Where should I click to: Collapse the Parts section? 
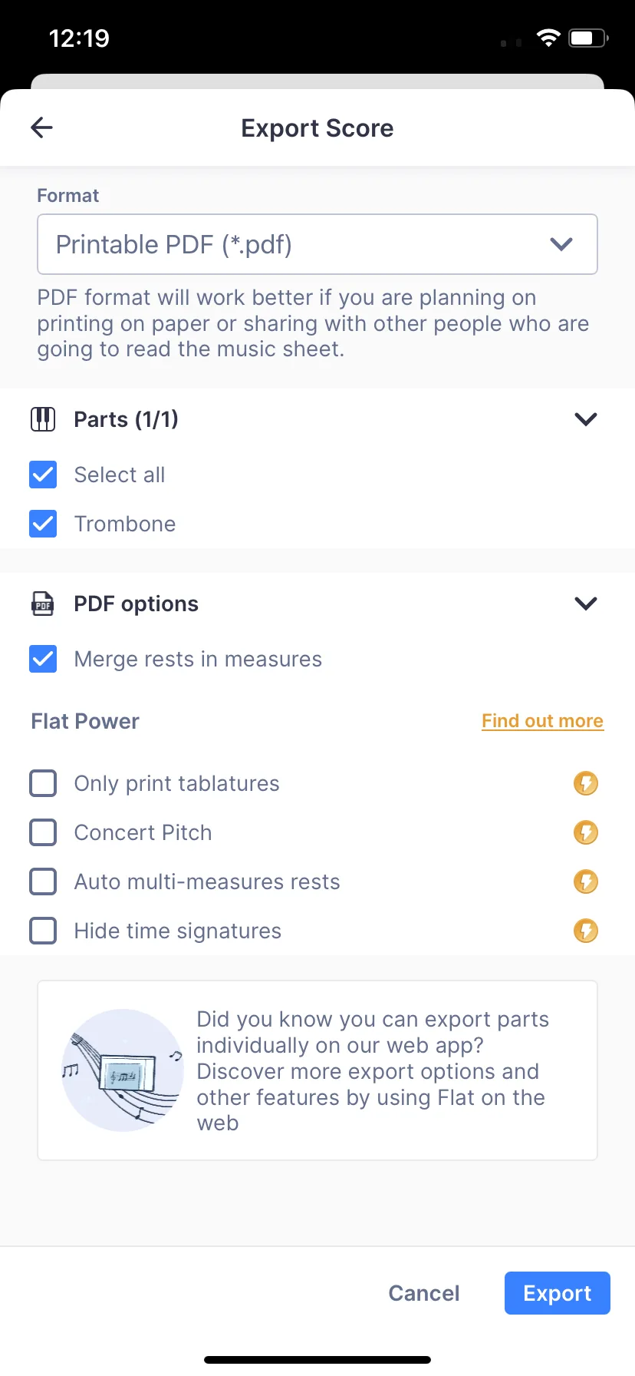pos(586,419)
